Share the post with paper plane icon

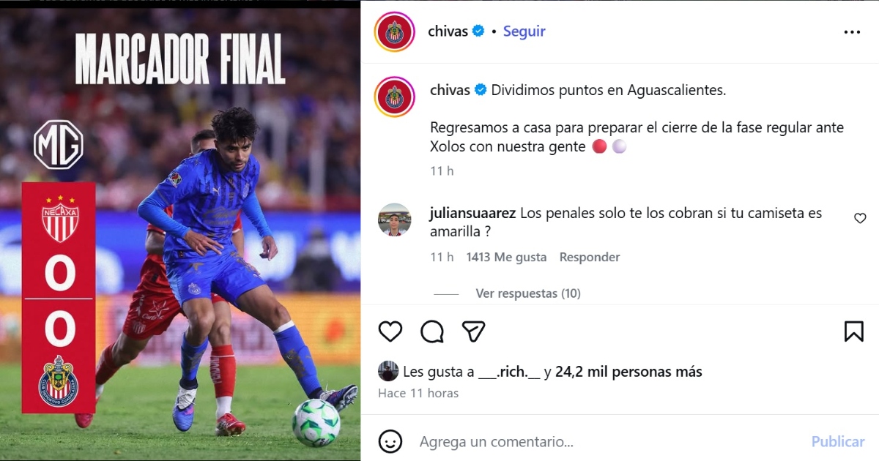tap(474, 331)
